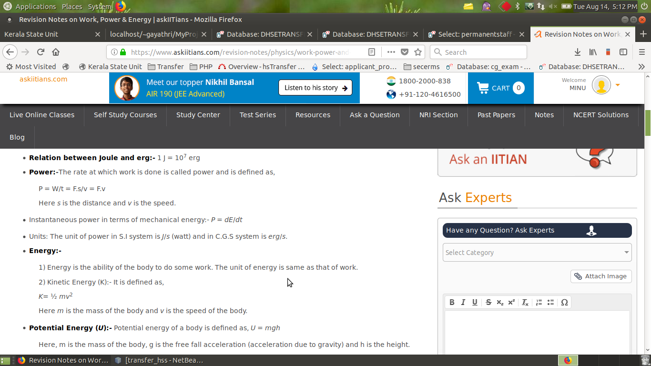
Task: Toggle italic formatting in the editor
Action: [463, 302]
